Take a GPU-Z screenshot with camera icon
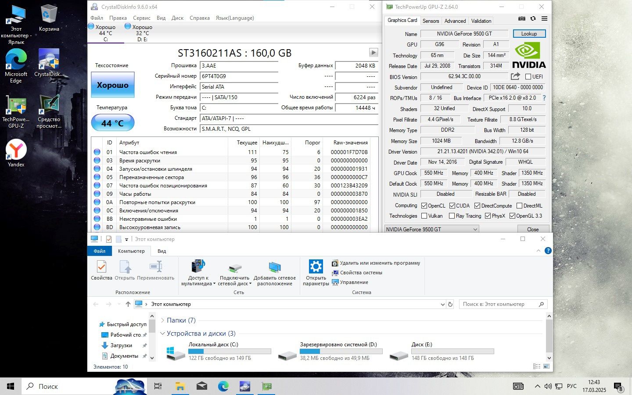This screenshot has width=632, height=395. [x=521, y=19]
